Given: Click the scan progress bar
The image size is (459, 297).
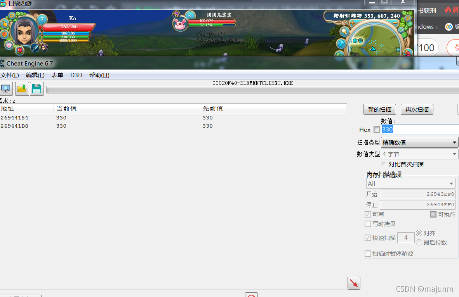Looking at the screenshot, I should point(253,90).
